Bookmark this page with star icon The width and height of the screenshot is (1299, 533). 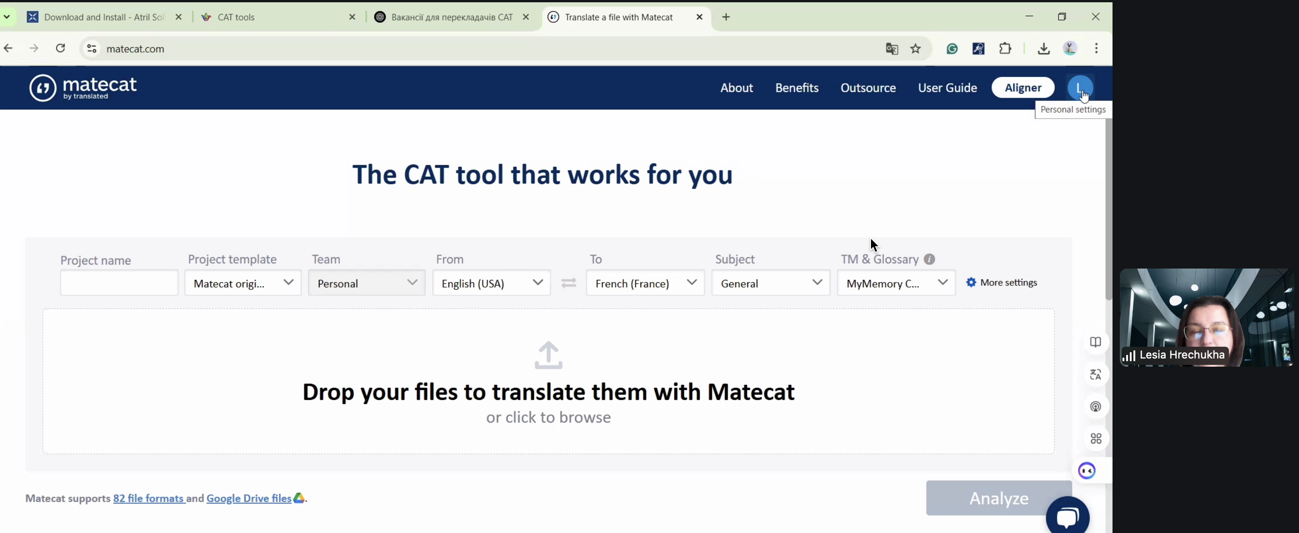[916, 49]
